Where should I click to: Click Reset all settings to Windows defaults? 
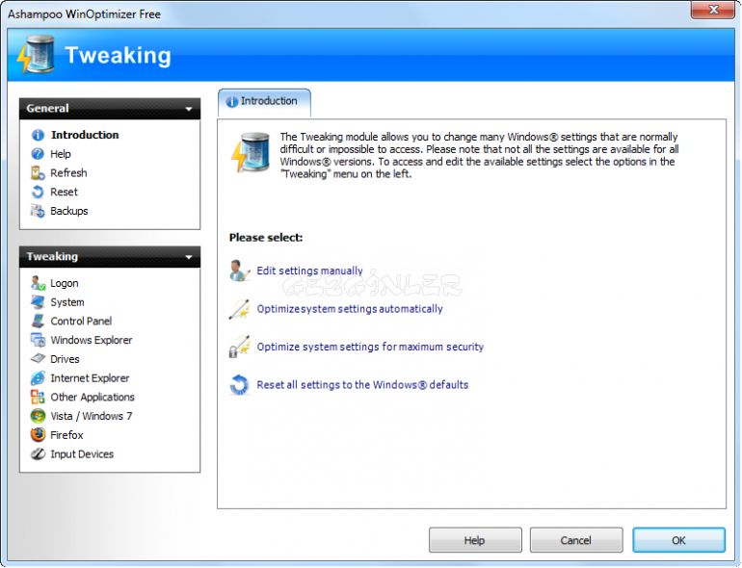point(362,384)
